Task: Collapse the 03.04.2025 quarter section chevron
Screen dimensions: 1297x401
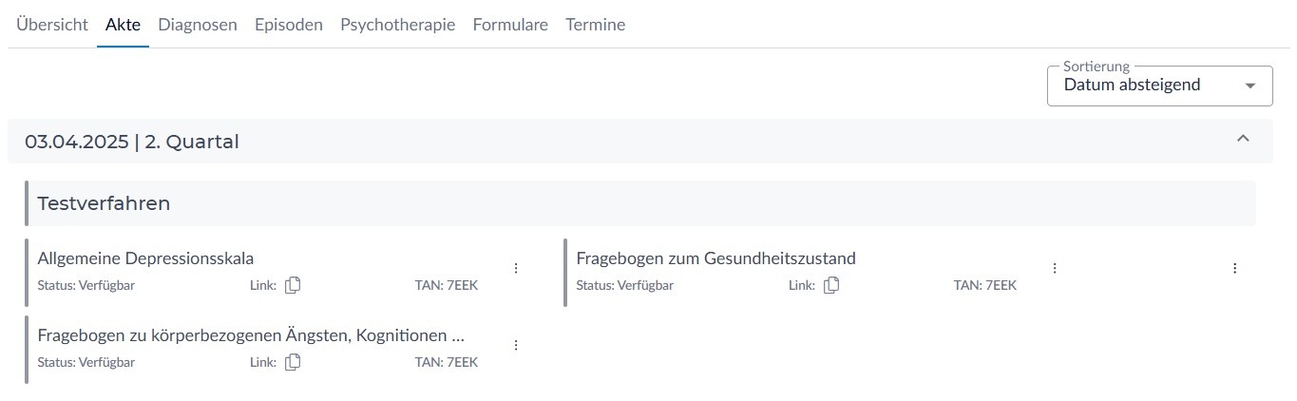Action: 1243,140
